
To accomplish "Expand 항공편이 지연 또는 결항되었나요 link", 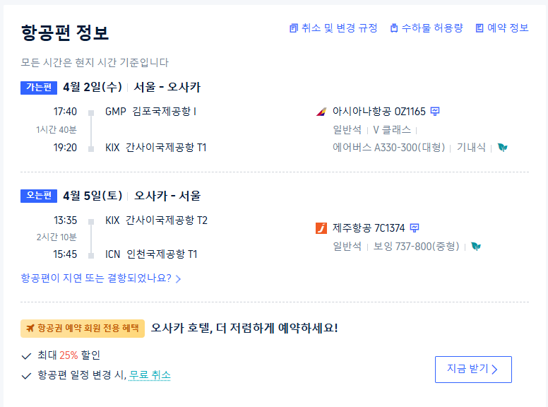I will [x=101, y=278].
